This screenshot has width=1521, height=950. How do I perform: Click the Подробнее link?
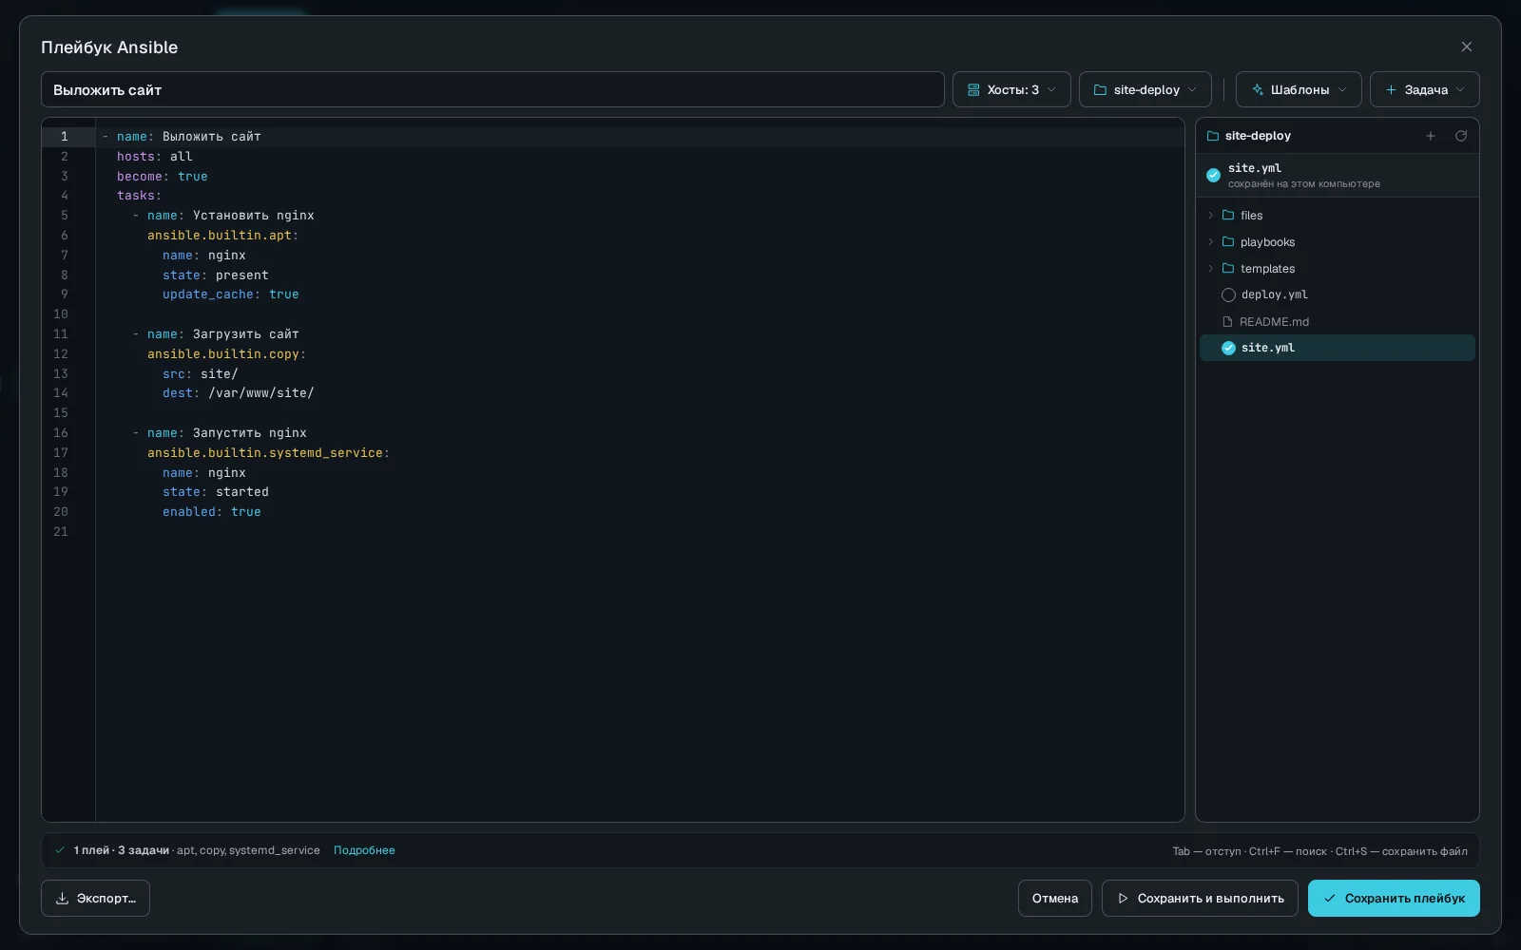point(364,850)
